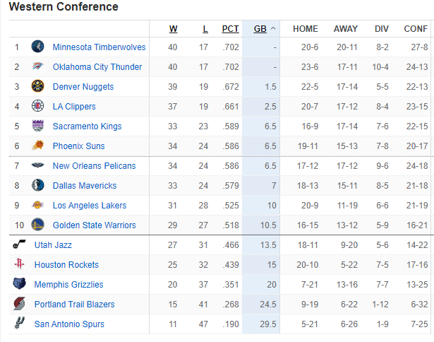
Task: Click the San Antonio Spurs logo
Action: [x=19, y=324]
